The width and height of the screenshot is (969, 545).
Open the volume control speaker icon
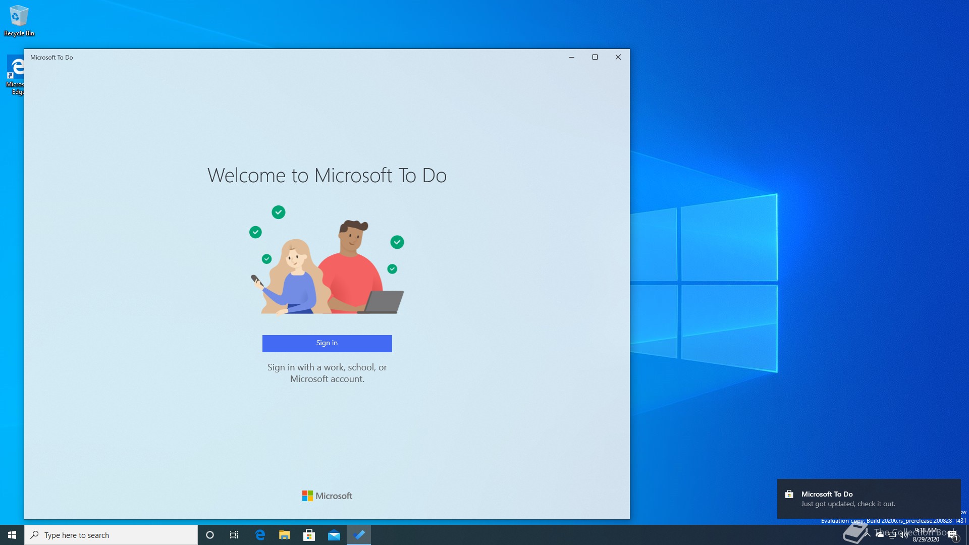[904, 535]
